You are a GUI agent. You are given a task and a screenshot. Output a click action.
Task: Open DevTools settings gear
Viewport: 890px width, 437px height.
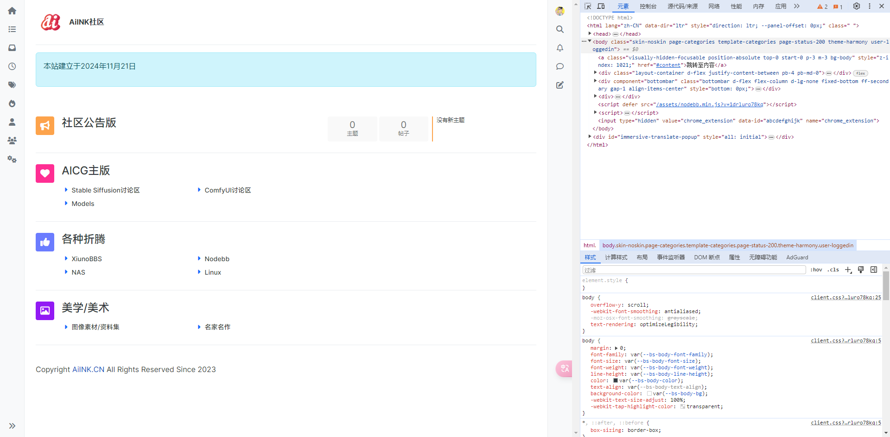pos(857,6)
